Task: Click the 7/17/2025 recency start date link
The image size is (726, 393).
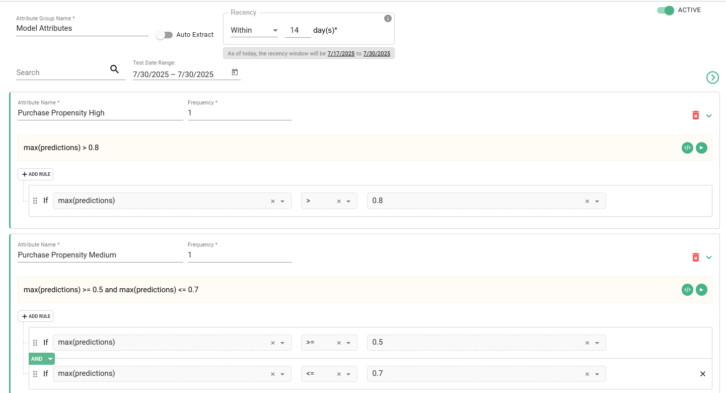Action: point(341,53)
